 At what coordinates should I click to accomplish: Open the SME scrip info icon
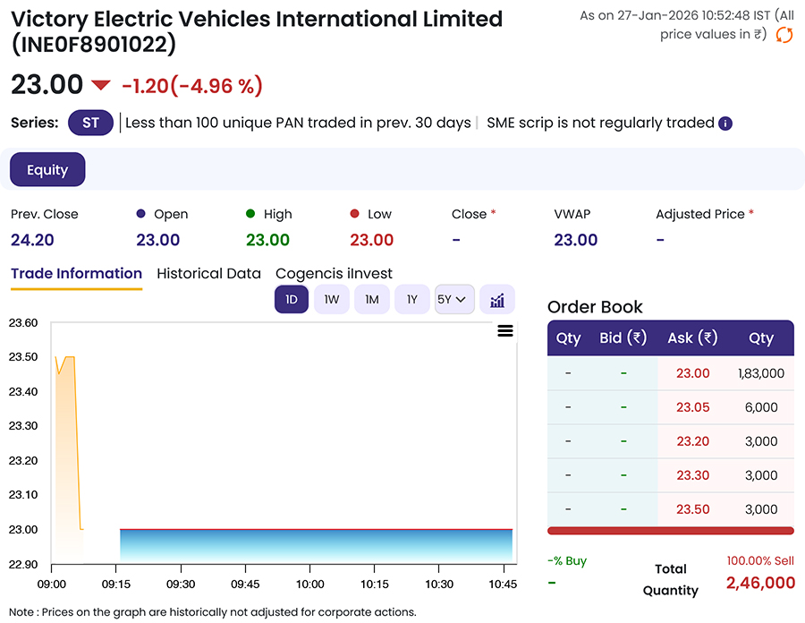pyautogui.click(x=725, y=124)
